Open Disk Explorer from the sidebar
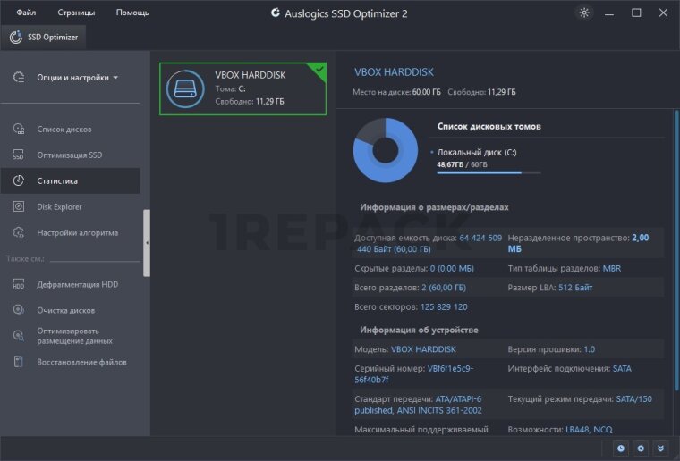This screenshot has width=680, height=461. 19,207
